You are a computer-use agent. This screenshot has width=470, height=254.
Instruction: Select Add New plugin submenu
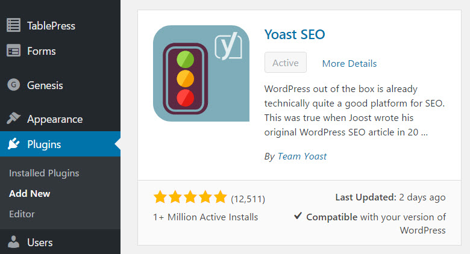(x=30, y=193)
